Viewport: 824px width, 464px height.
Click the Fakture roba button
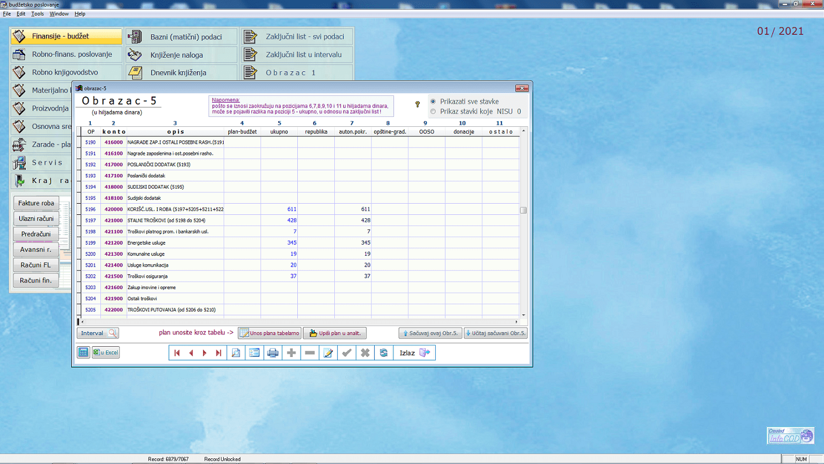coord(36,203)
